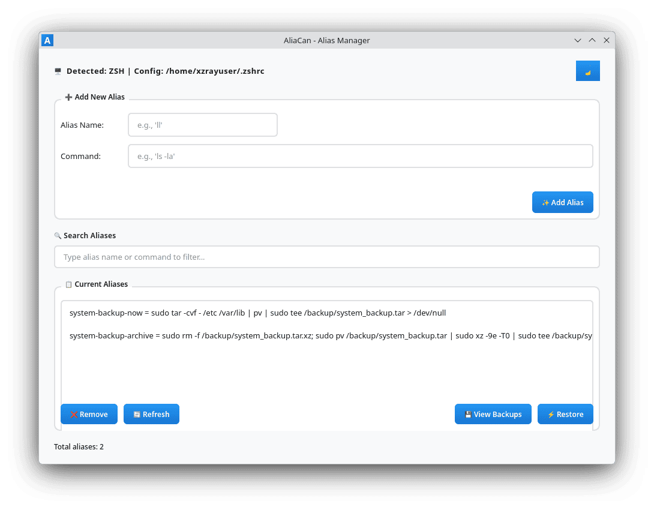Click the sparkle icon on Add Alias
Screen dimensions: 654x510
coord(545,203)
